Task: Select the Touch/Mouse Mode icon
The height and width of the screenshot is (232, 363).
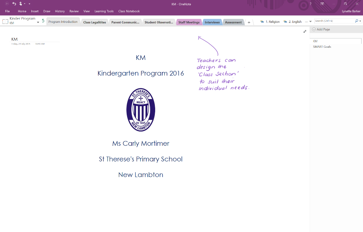Action: click(21, 3)
